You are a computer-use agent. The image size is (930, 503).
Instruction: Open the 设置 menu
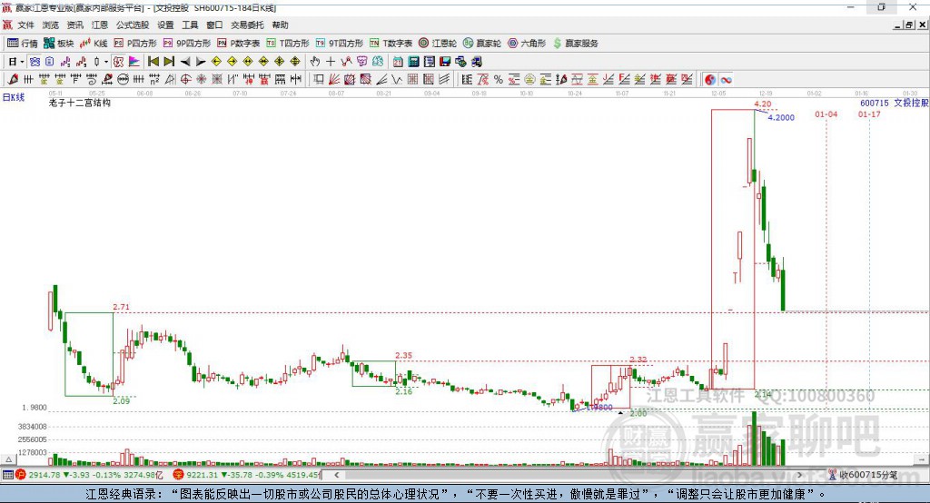pos(165,25)
